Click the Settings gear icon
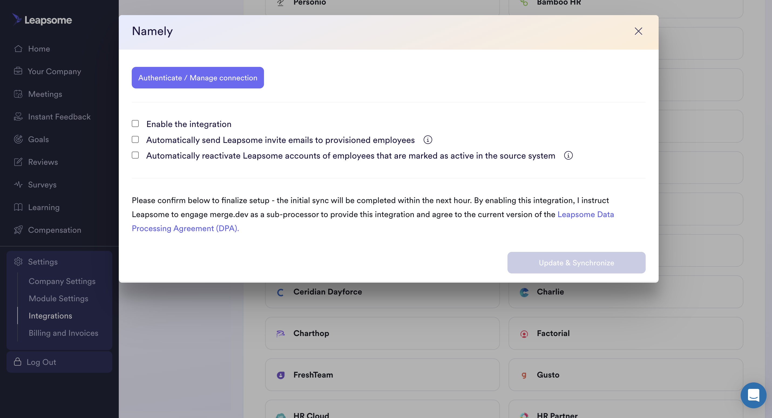 tap(18, 261)
